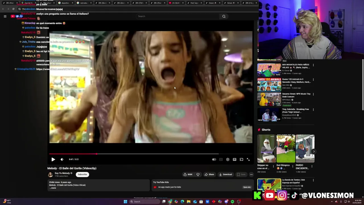Click the YouTube Kids app icon
This screenshot has height=205, width=364.
155,187
